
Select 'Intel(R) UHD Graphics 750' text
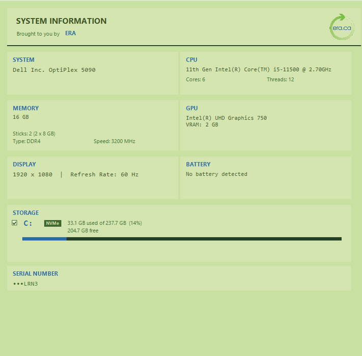226,118
